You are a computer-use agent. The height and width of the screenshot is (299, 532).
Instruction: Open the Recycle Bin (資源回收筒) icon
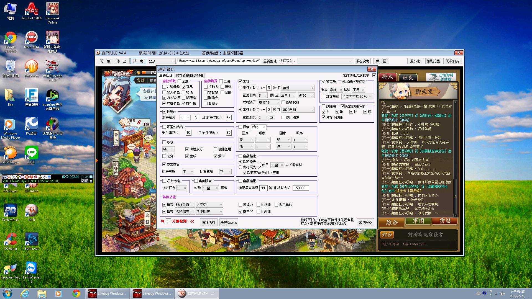coord(10,69)
